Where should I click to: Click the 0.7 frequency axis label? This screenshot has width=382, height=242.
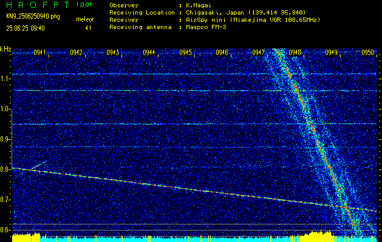point(5,200)
